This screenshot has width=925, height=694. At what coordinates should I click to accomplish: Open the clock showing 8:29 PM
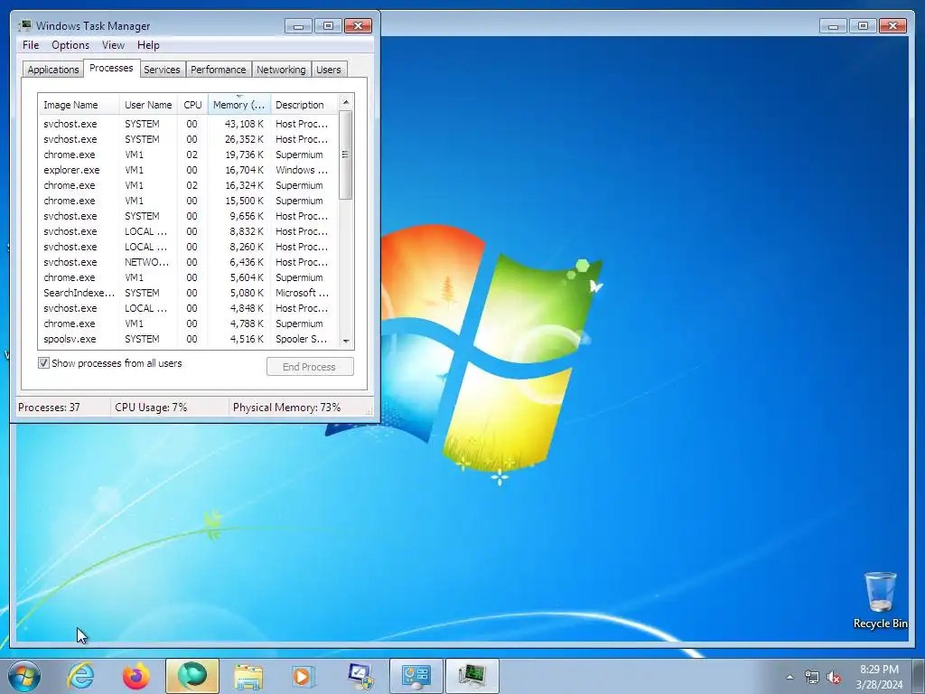(x=879, y=677)
